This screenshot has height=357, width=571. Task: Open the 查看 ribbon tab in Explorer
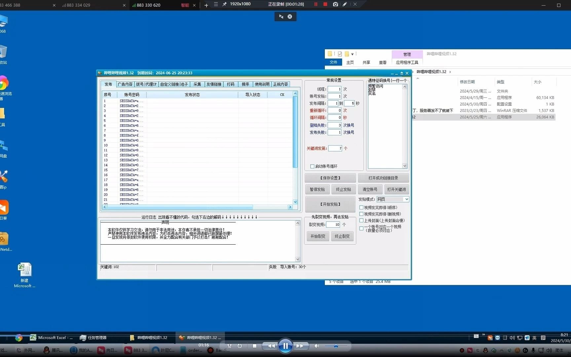383,62
